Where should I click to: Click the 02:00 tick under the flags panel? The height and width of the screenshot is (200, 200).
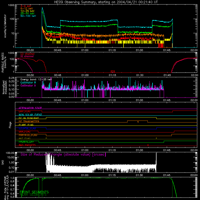coord(194,150)
